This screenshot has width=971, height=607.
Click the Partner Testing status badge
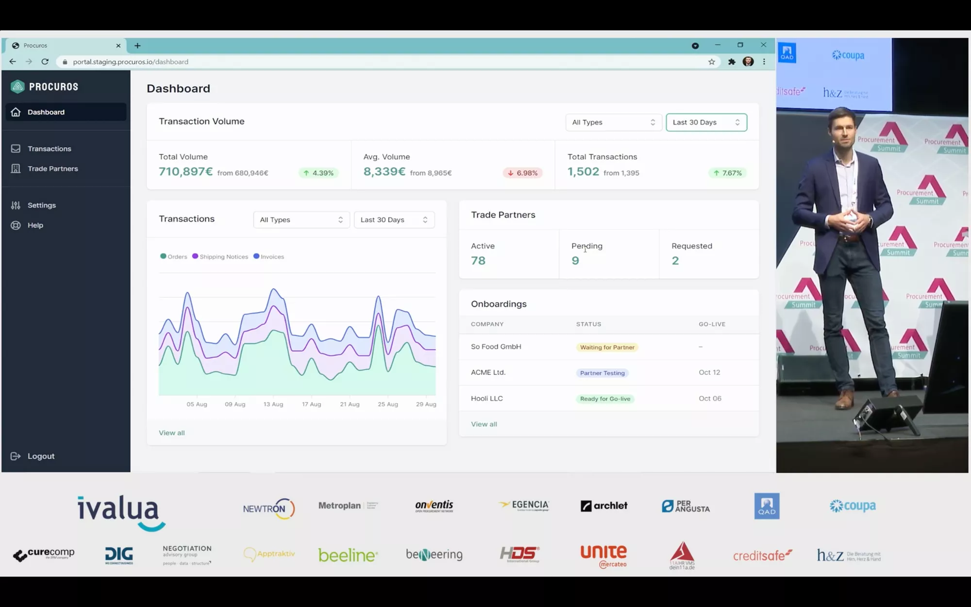602,373
